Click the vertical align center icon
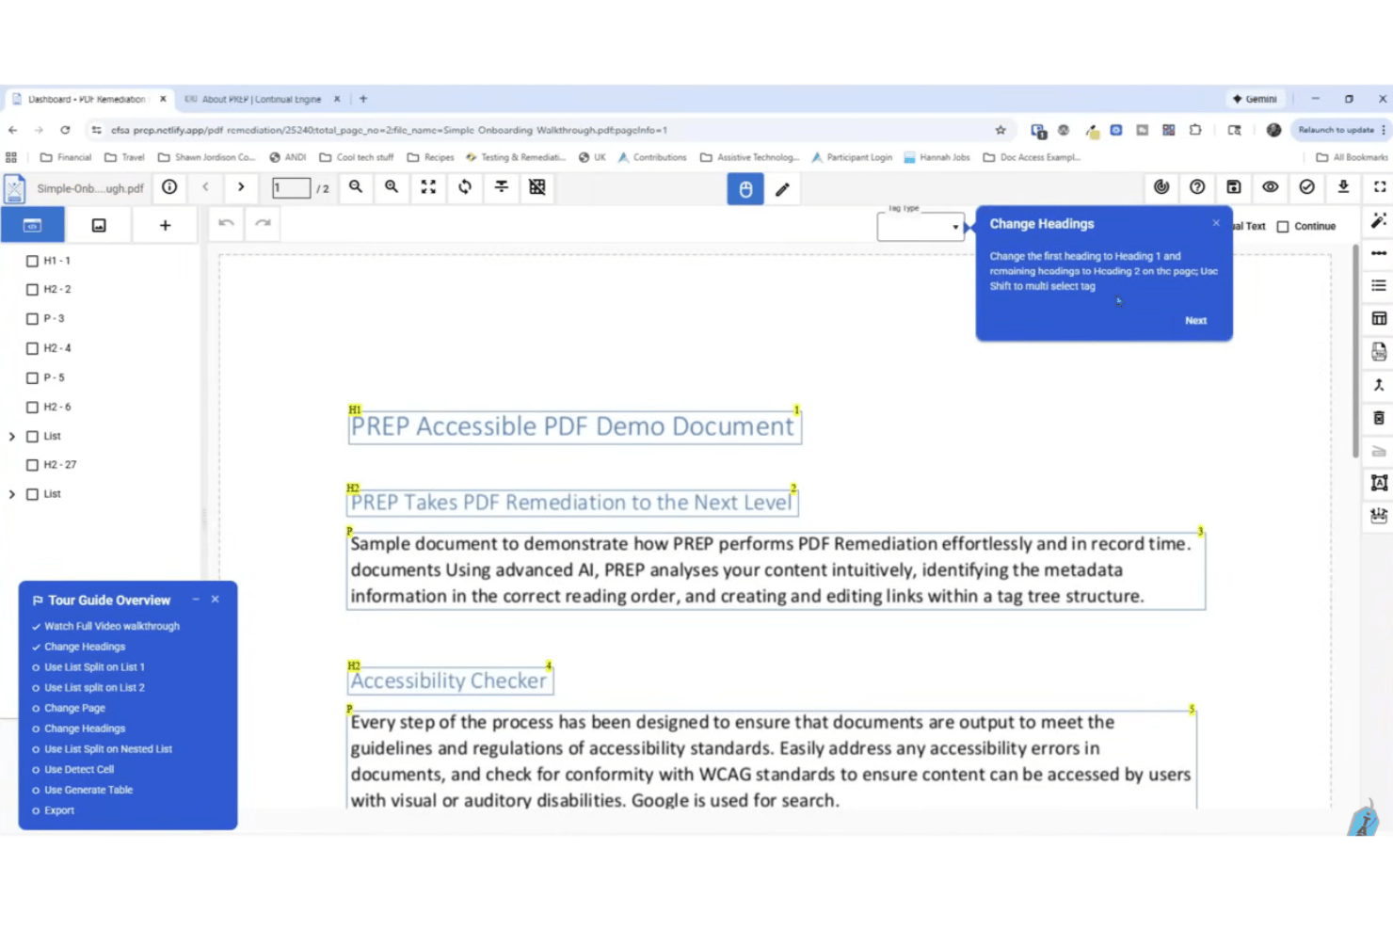 click(x=502, y=187)
